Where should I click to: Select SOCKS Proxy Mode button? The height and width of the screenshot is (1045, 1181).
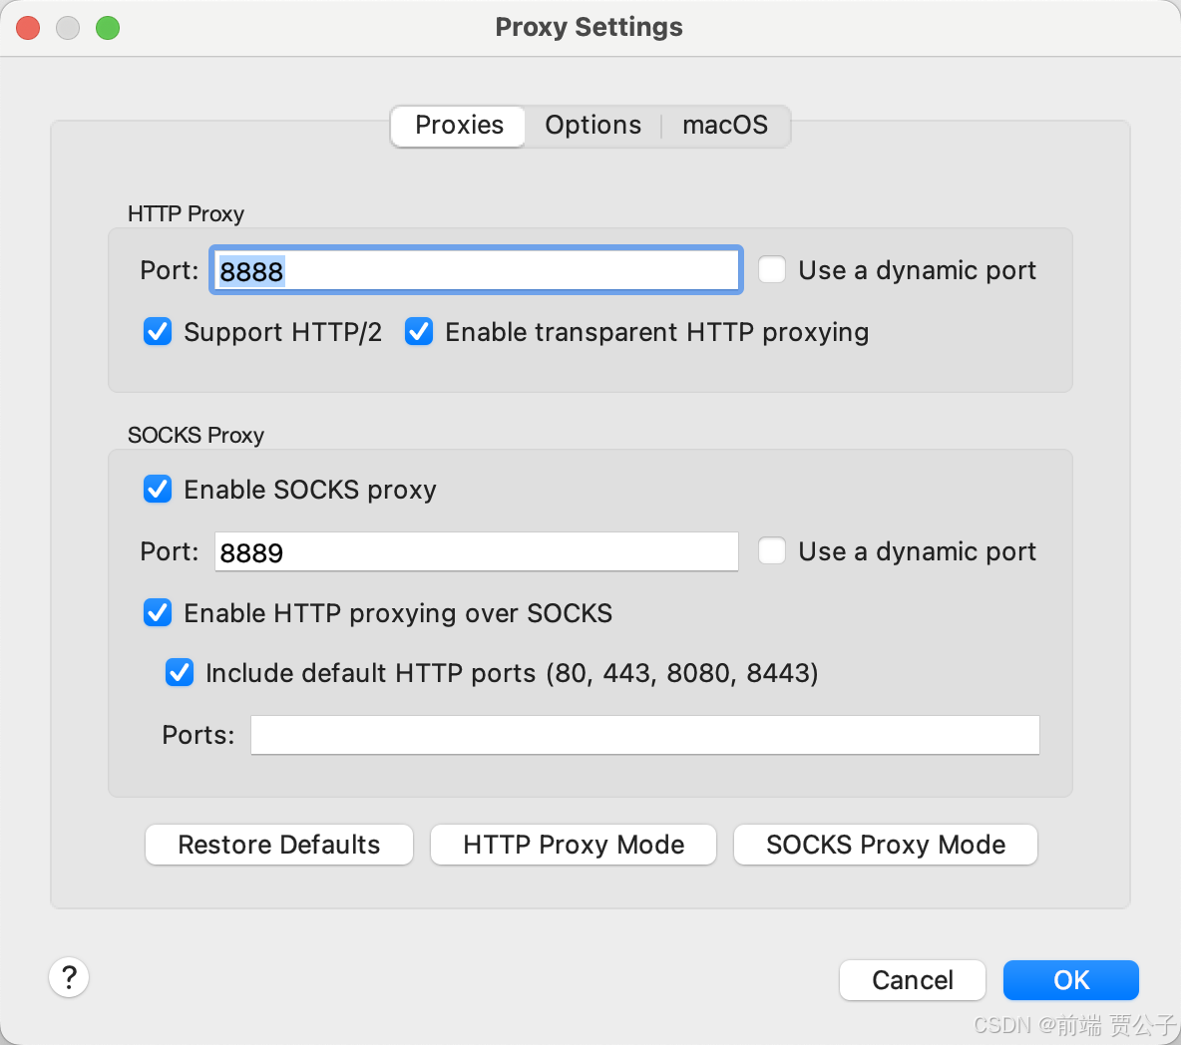pyautogui.click(x=885, y=845)
